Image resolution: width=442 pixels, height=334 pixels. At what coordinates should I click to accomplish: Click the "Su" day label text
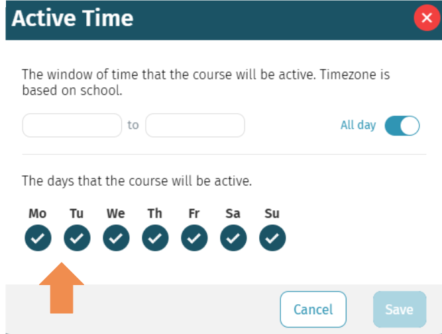coord(272,214)
